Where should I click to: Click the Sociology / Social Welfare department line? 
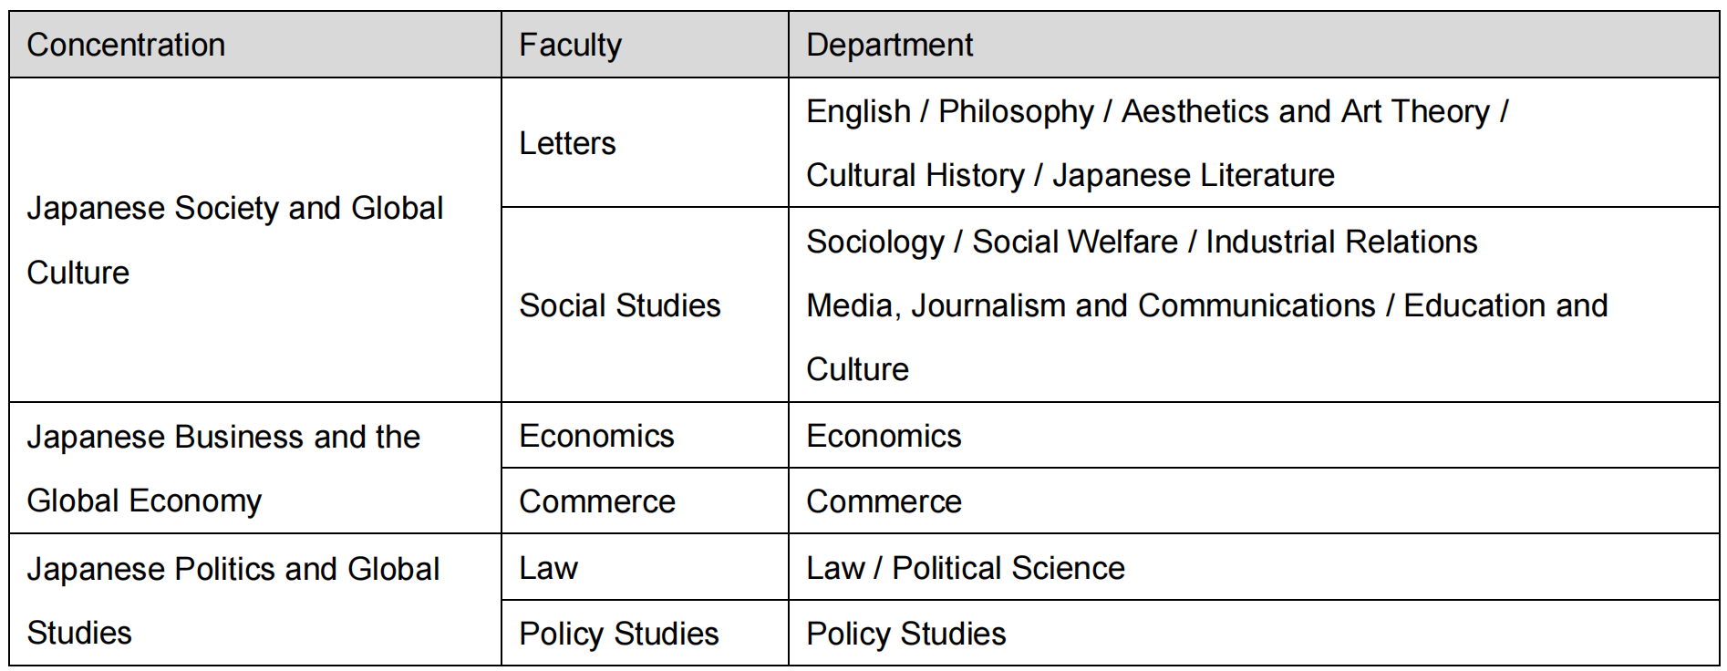coord(1141,242)
